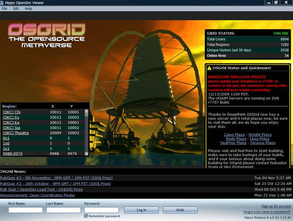
Task: Click the region list scroll up arrow
Action: tap(86, 111)
